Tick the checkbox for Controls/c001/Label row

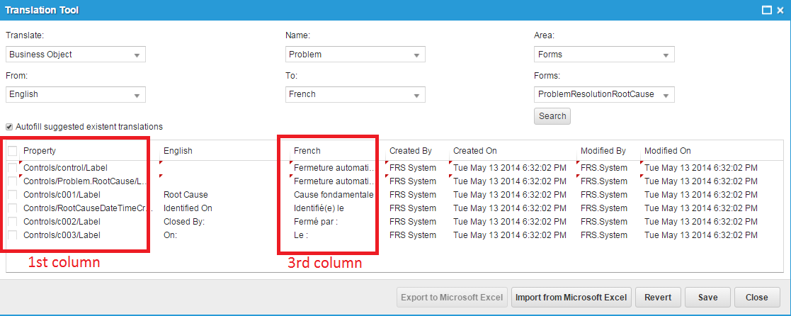(x=13, y=195)
